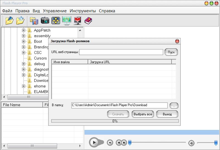Click the Скачать button
The width and height of the screenshot is (220, 150).
(x=118, y=114)
